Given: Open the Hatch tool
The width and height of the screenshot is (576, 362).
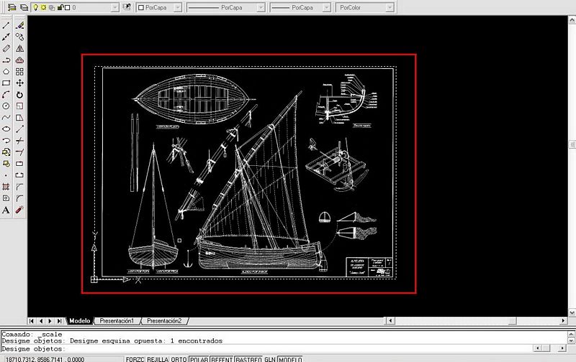Looking at the screenshot, I should pyautogui.click(x=6, y=187).
